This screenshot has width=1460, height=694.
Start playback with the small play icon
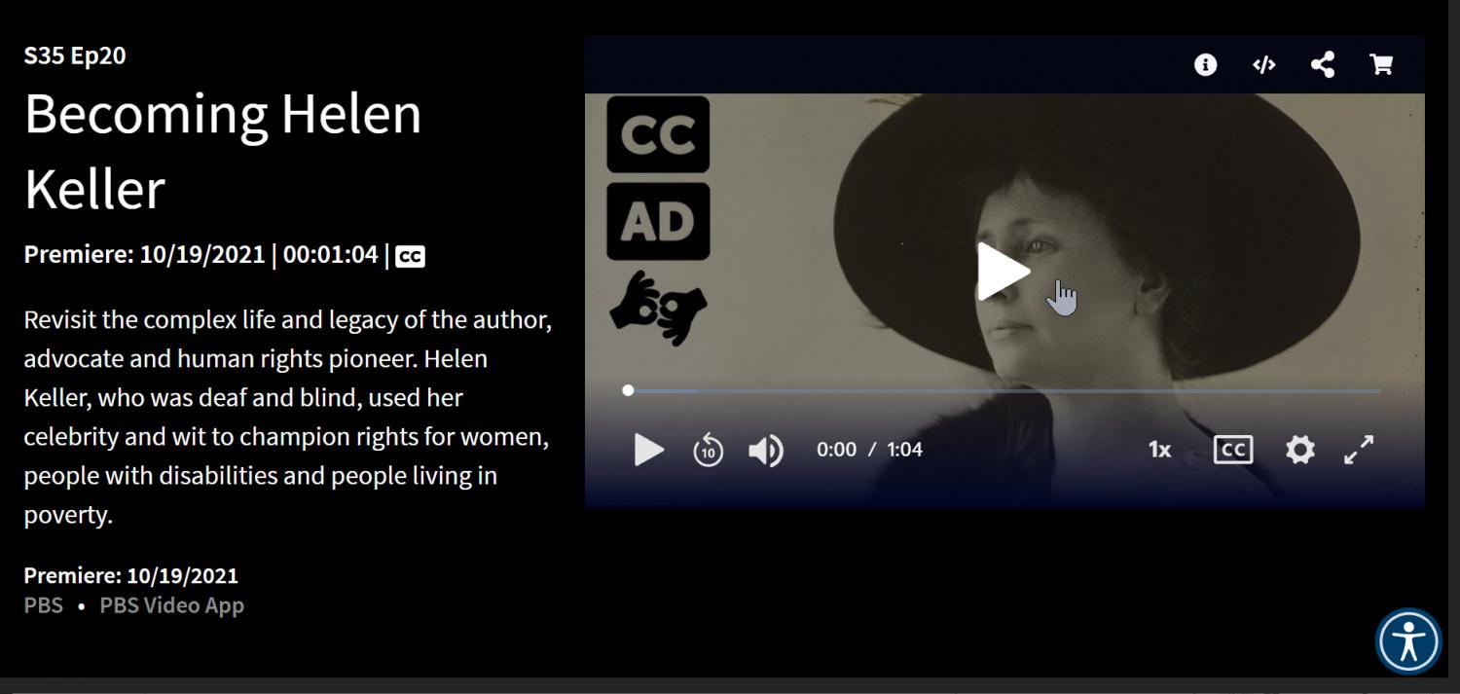tap(649, 450)
